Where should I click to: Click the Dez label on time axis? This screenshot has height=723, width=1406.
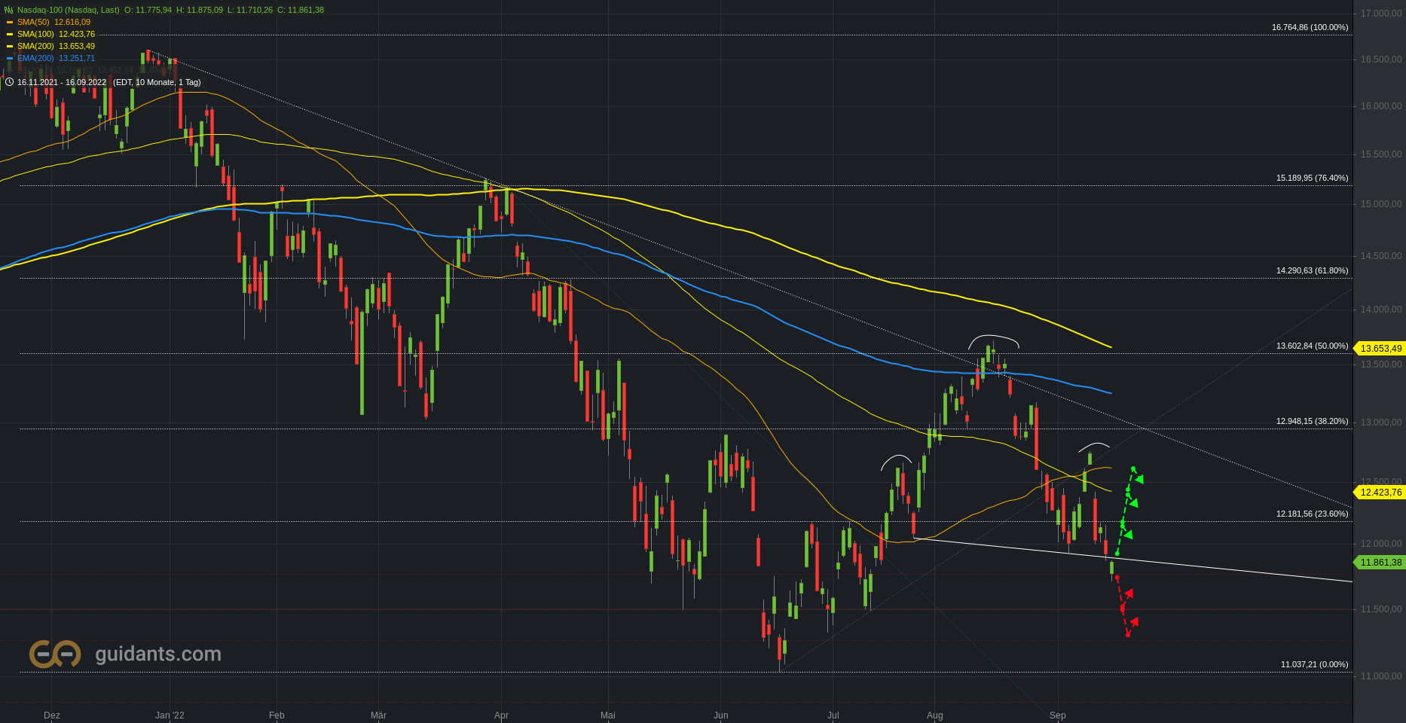tap(52, 715)
